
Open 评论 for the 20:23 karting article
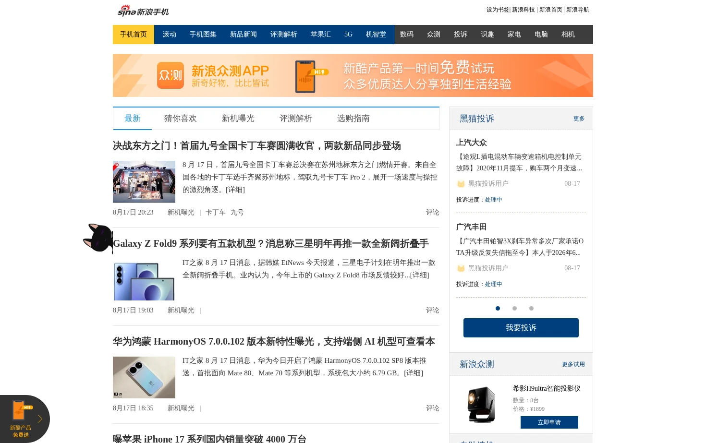pyautogui.click(x=433, y=213)
